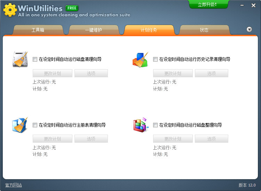Expand the round dropdown arrow beside tabs
The width and height of the screenshot is (261, 191).
249,30
